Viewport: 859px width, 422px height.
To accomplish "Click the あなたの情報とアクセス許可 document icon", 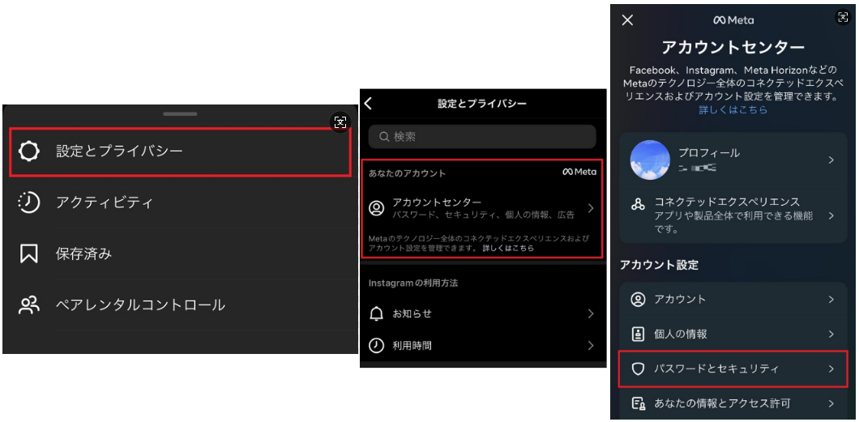I will coord(638,404).
